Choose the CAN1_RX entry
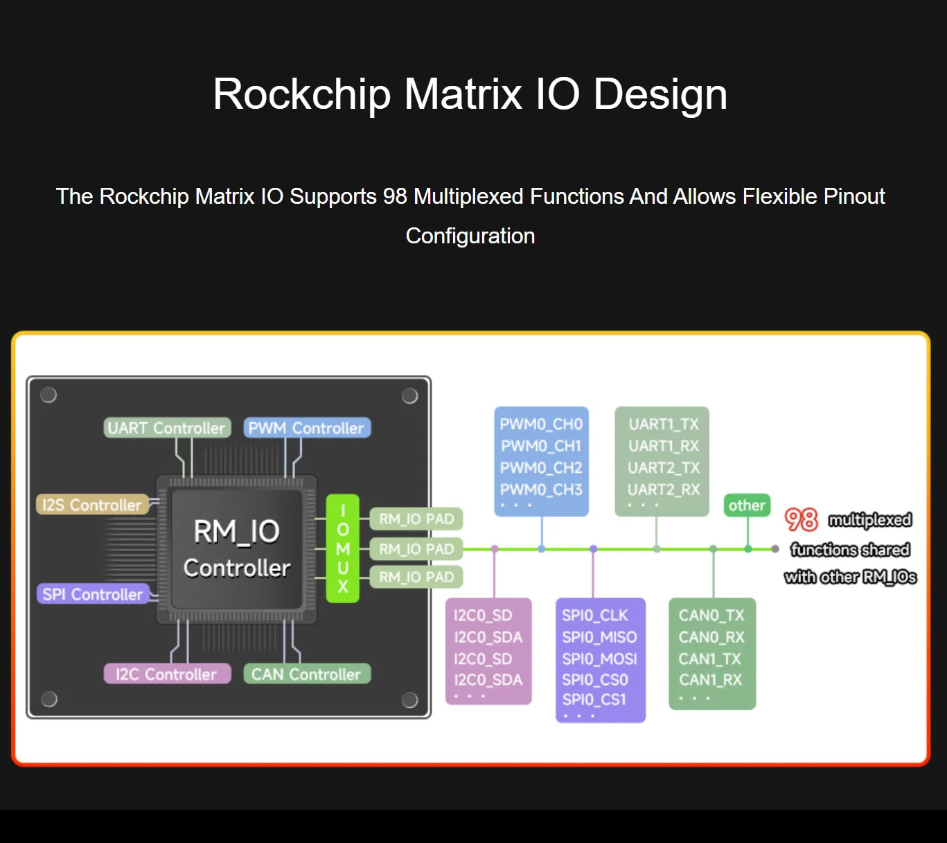Screen dimensions: 947x843 pos(710,679)
